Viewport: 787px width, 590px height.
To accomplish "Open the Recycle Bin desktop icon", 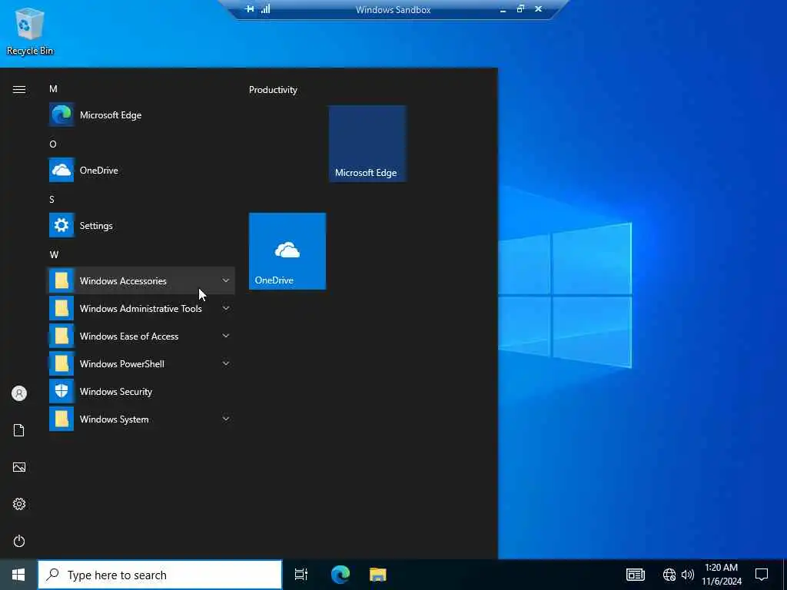I will 30,31.
